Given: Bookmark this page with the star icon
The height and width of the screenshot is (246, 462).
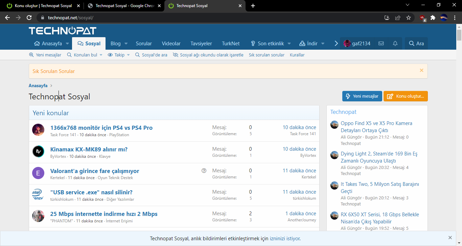Looking at the screenshot, I should point(409,18).
